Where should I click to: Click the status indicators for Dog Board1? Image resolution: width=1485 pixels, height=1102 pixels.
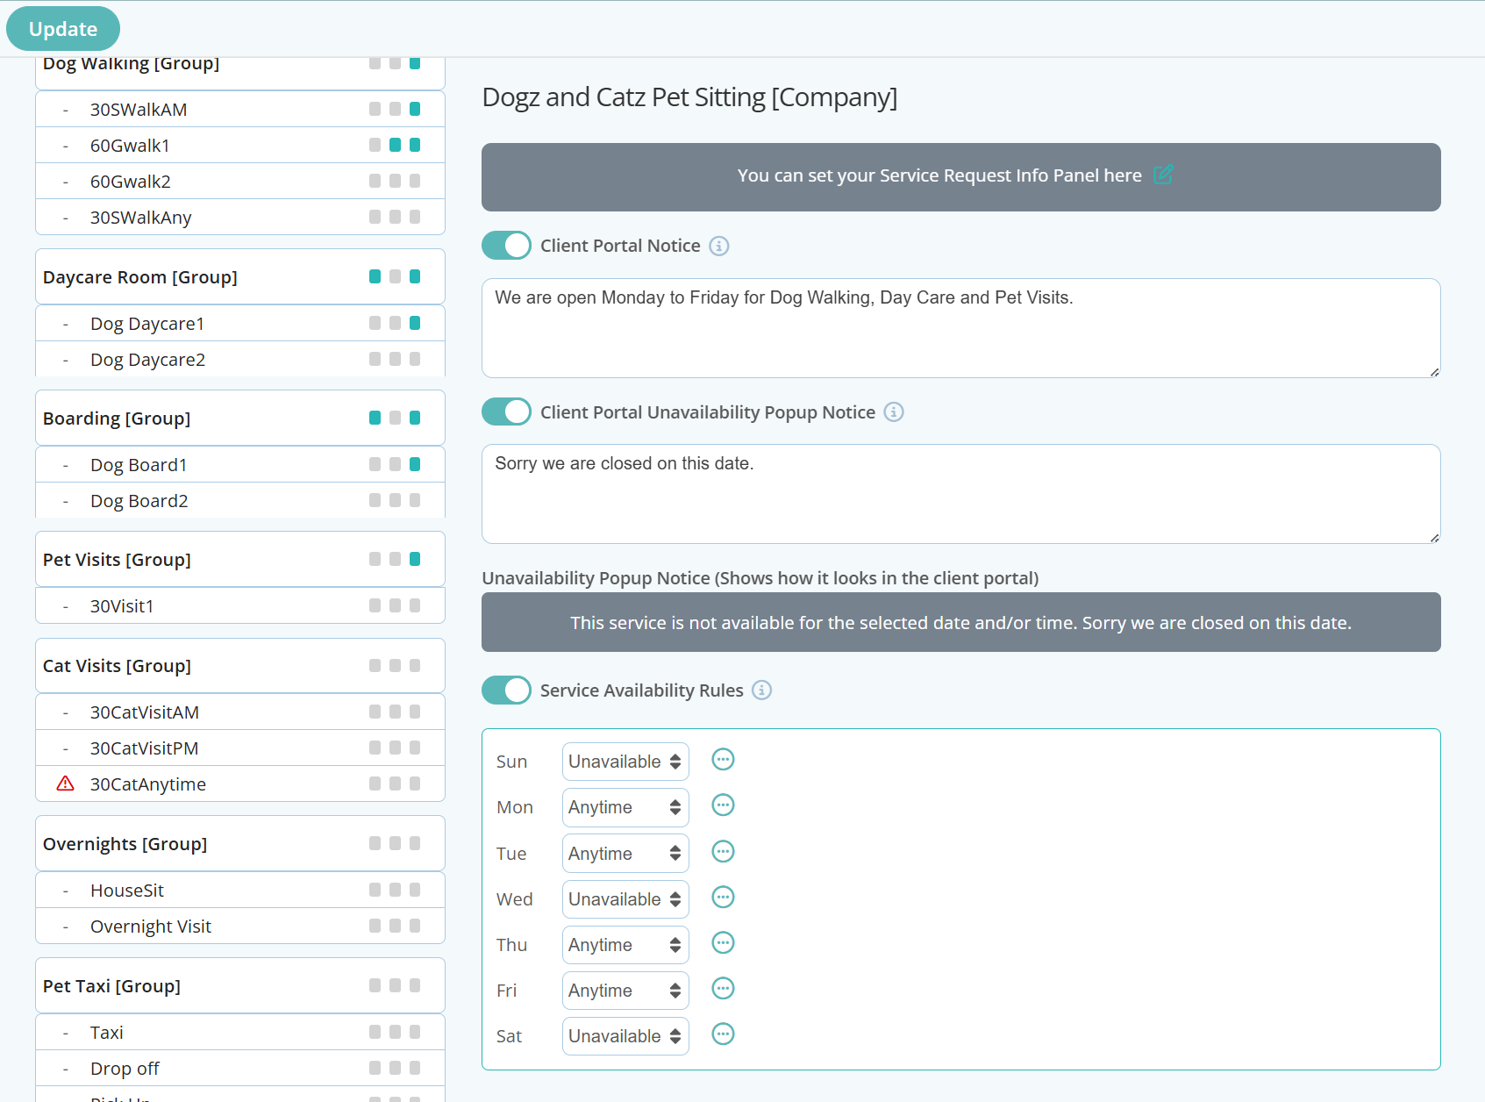pyautogui.click(x=395, y=464)
